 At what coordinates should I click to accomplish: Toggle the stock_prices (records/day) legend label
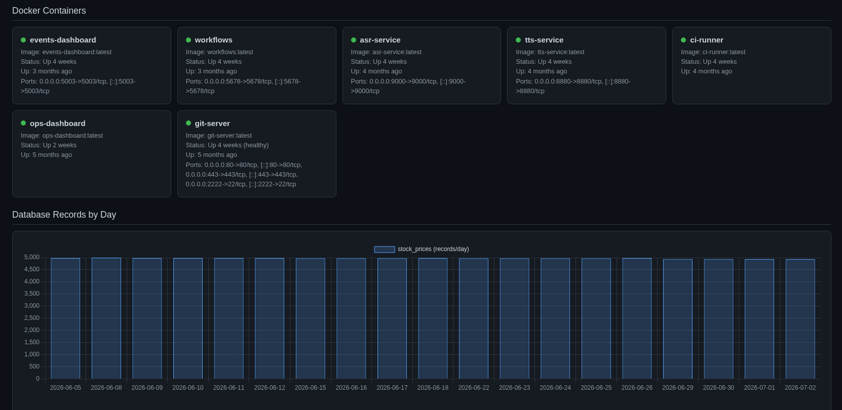point(433,249)
